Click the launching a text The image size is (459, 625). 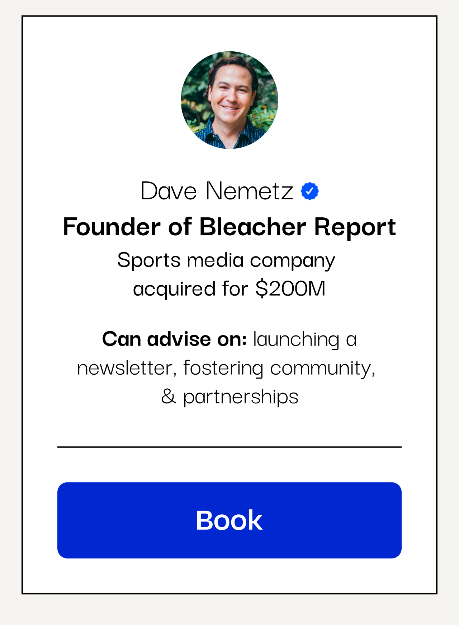(x=305, y=340)
